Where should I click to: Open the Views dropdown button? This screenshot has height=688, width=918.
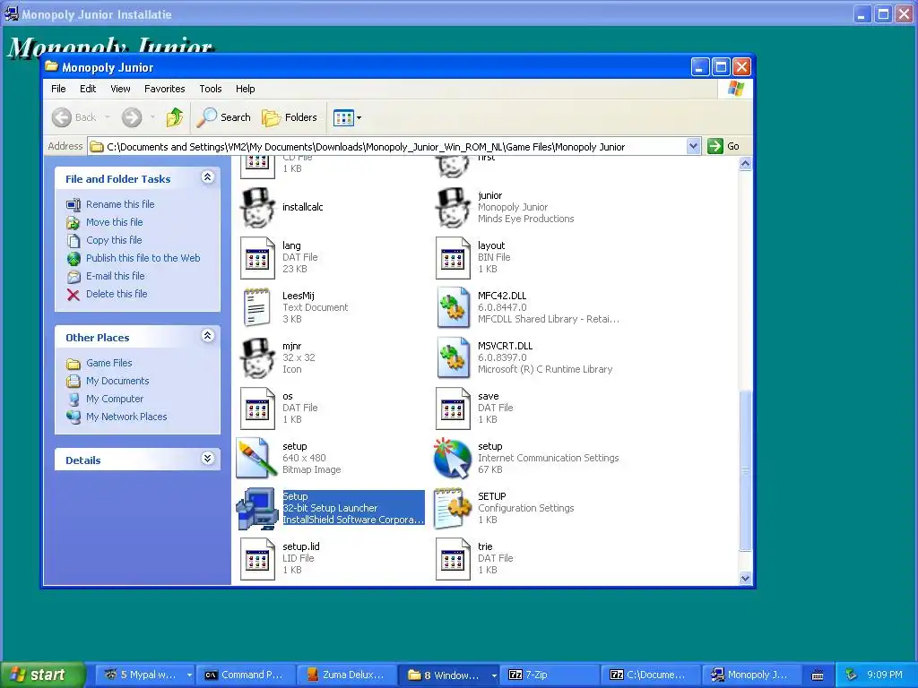347,117
